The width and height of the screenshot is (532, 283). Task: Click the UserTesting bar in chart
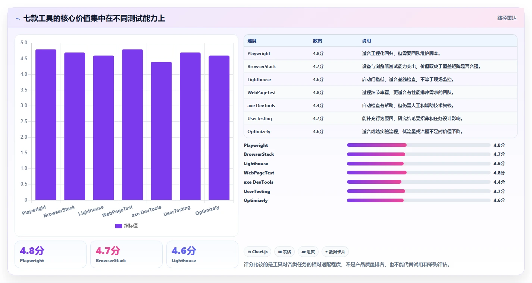[190, 126]
